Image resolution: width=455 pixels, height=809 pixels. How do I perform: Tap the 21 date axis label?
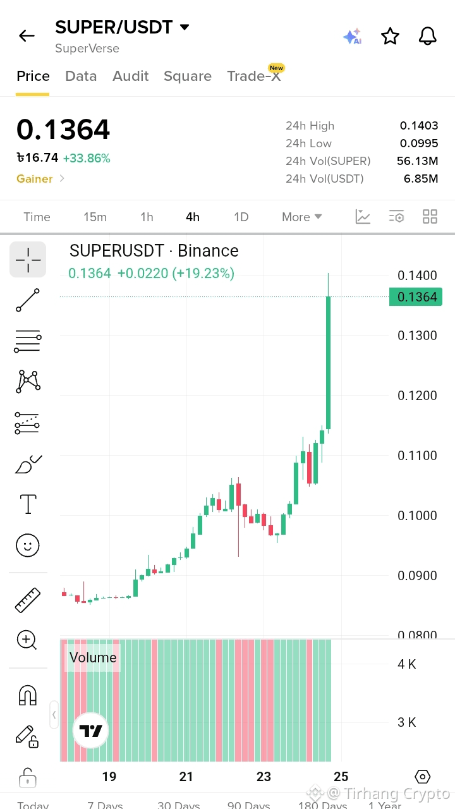coord(186,777)
